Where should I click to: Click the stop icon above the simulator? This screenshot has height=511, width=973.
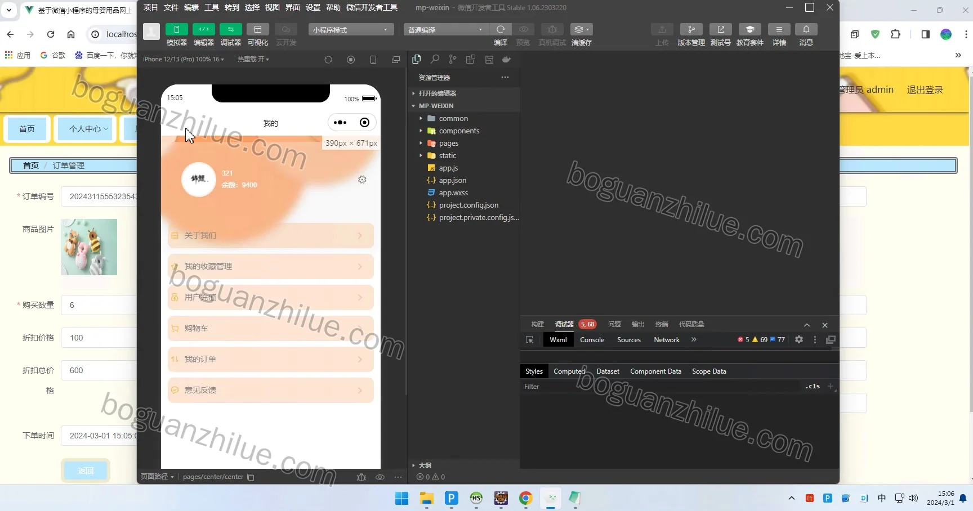[x=351, y=60]
